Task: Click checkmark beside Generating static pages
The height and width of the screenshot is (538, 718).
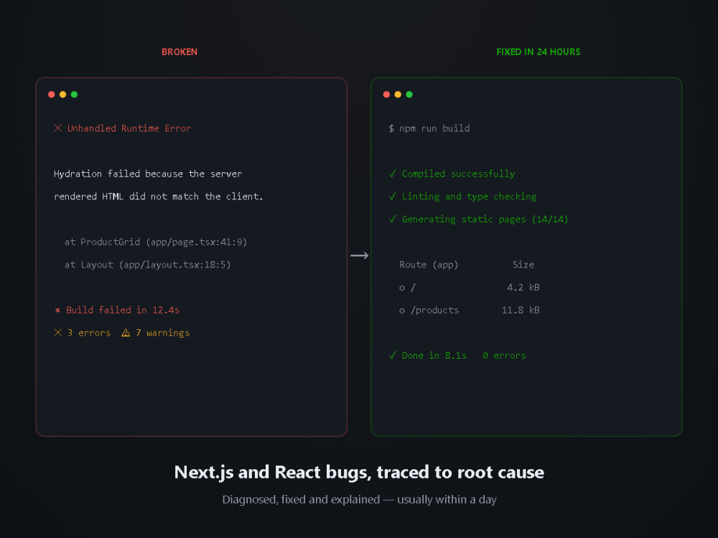Action: (x=393, y=219)
